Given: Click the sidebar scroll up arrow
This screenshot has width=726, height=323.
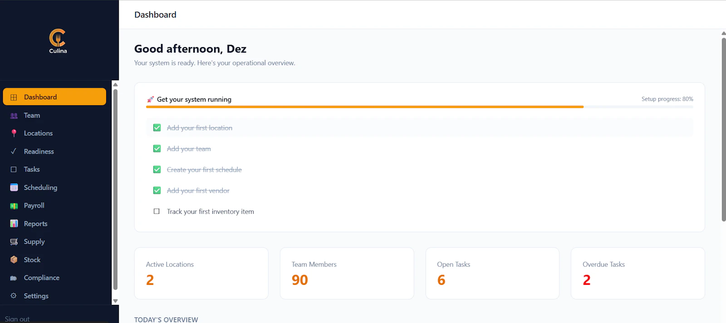Looking at the screenshot, I should [115, 84].
